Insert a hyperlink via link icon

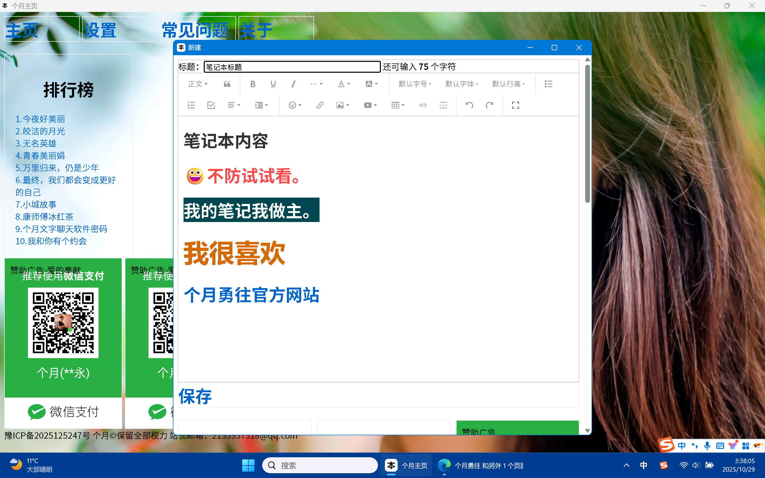pyautogui.click(x=320, y=105)
